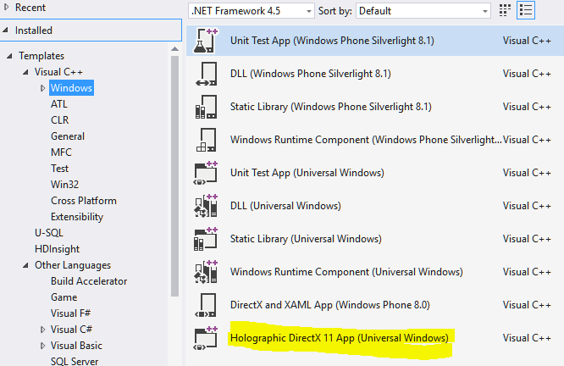Select the Build Accelerator category
Viewport: 564px width, 366px height.
[x=89, y=281]
